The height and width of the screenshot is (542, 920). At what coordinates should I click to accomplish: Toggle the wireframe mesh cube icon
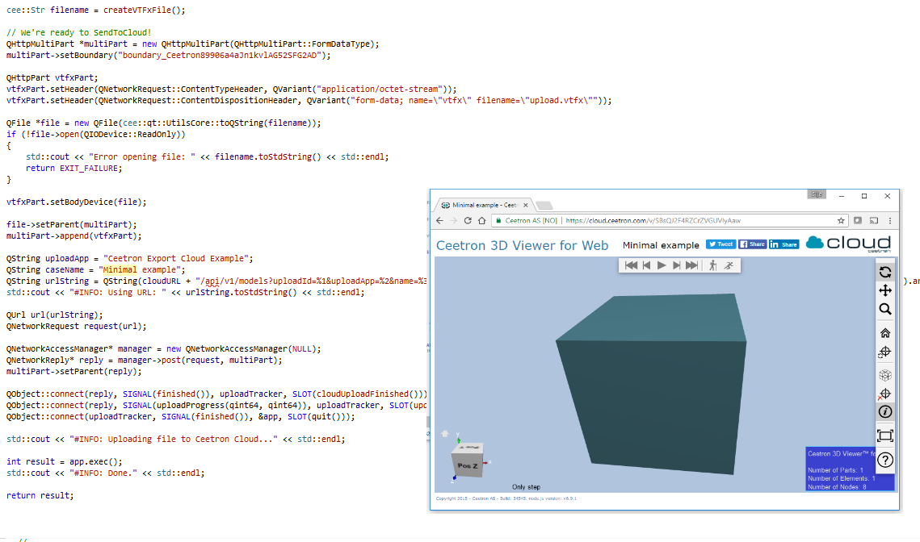pos(885,375)
